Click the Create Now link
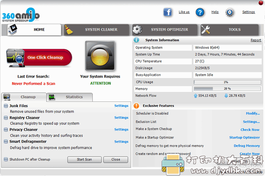265x176 pixels. (x=249, y=154)
